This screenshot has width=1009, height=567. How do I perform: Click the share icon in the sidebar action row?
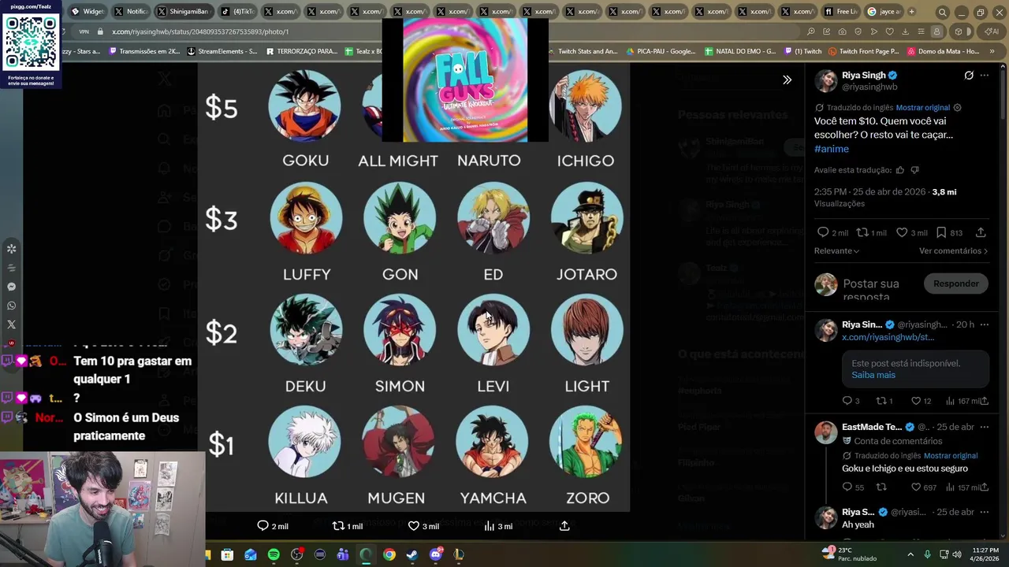(x=981, y=232)
